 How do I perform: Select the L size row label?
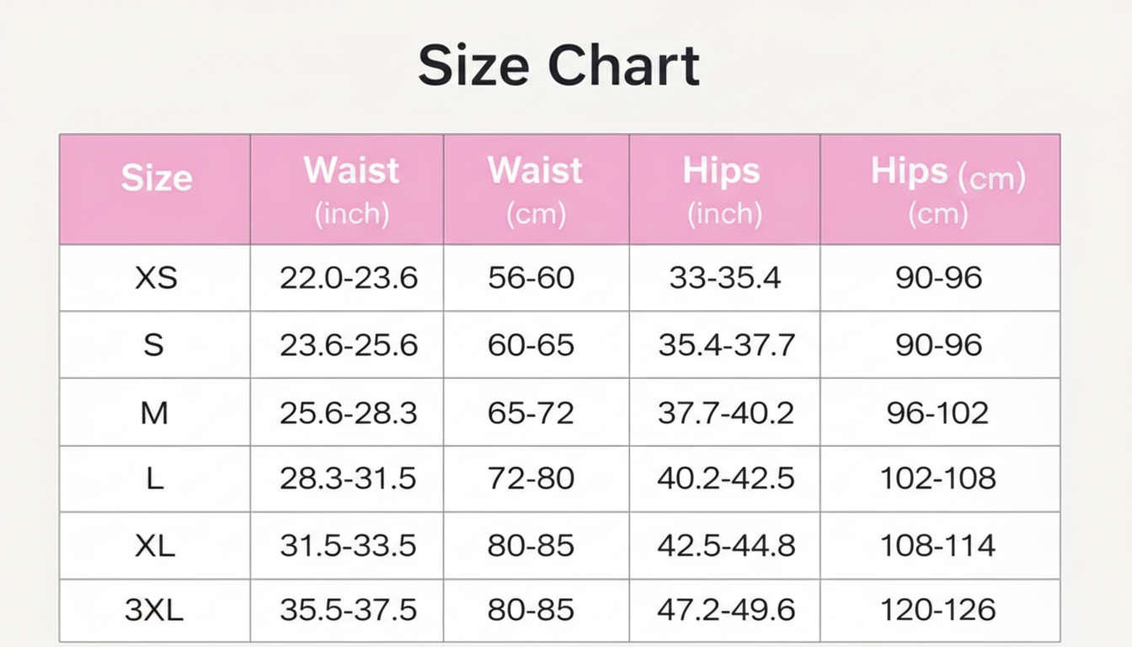(x=154, y=479)
